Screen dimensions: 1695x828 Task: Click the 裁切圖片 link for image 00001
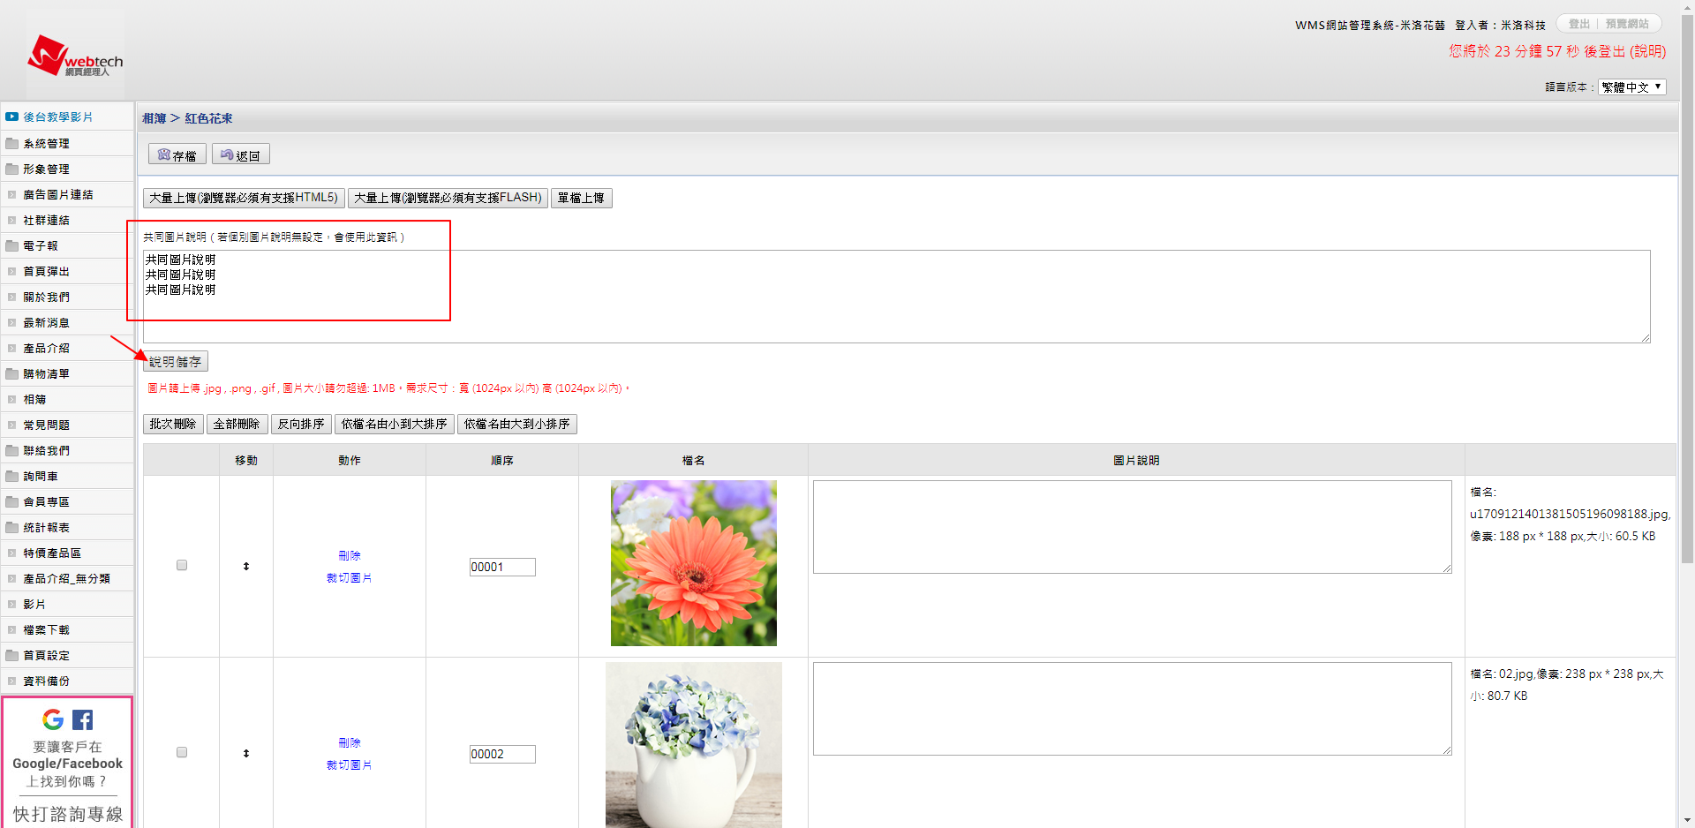349,578
